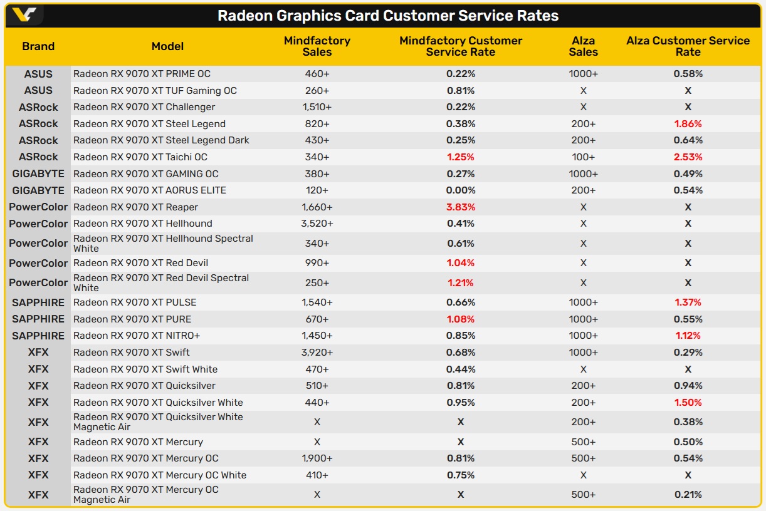The image size is (766, 511).
Task: Select the Radeon RX 9070 XT Red Devil row
Action: coord(382,263)
